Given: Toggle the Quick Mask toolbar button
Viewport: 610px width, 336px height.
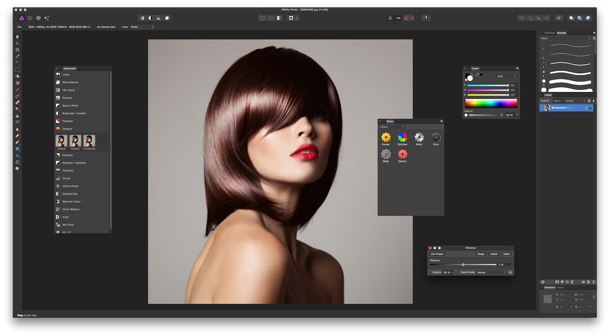Looking at the screenshot, I should pyautogui.click(x=291, y=18).
